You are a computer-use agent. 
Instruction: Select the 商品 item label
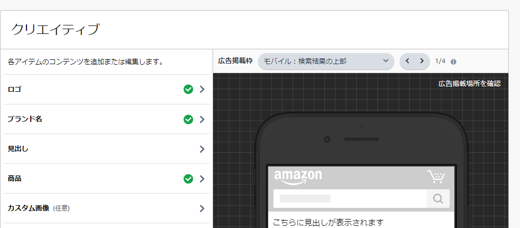coord(14,179)
